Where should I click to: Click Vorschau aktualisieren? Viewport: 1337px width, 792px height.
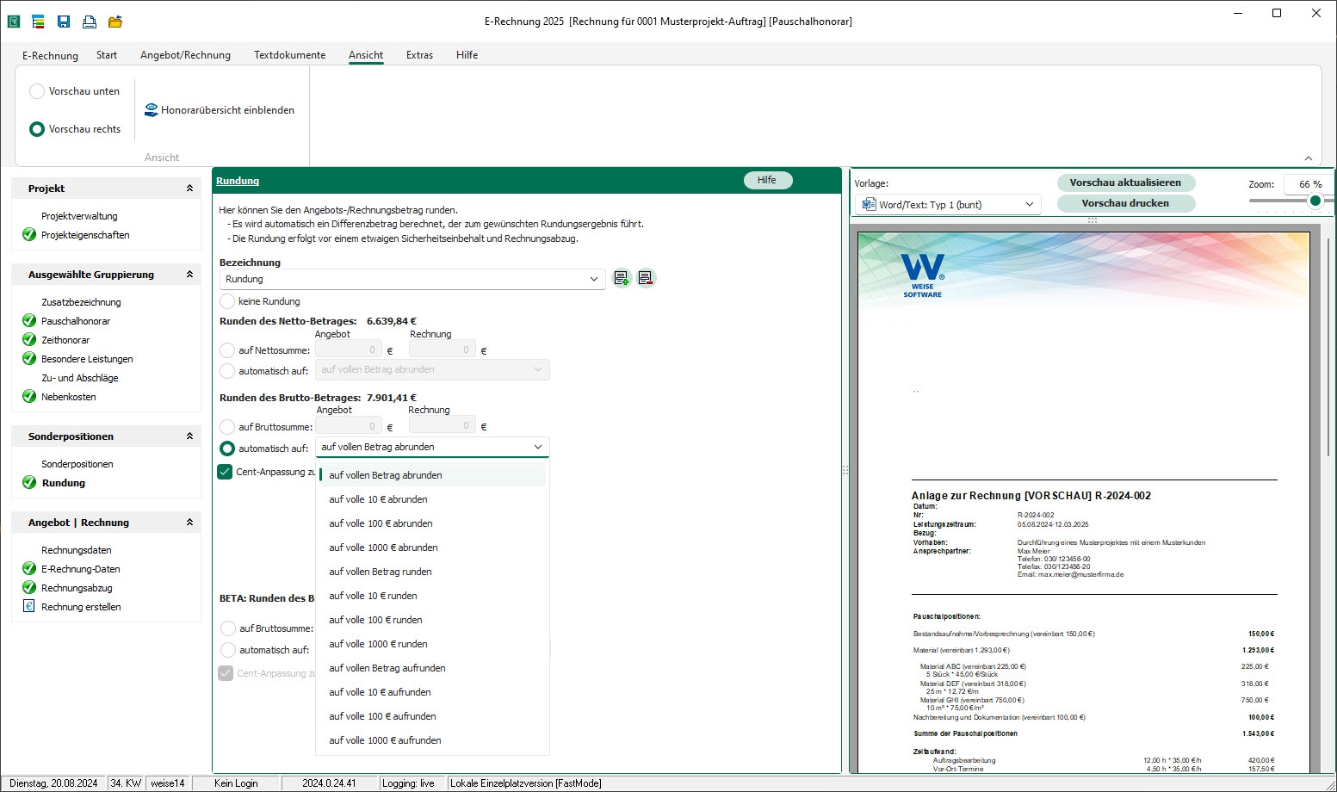pyautogui.click(x=1125, y=183)
